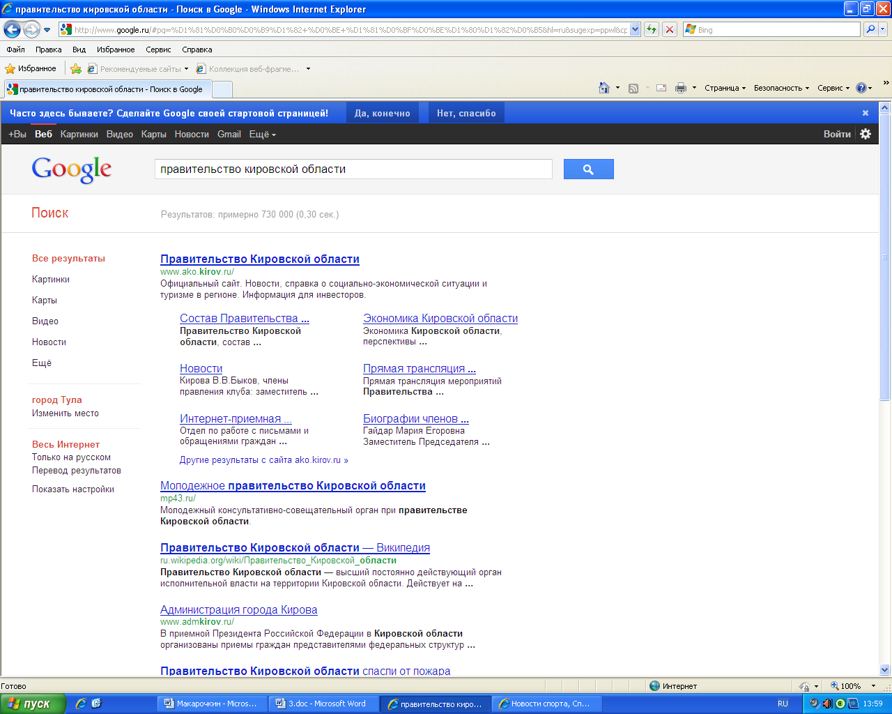Start Bing search with the magnifier icon

(x=870, y=29)
